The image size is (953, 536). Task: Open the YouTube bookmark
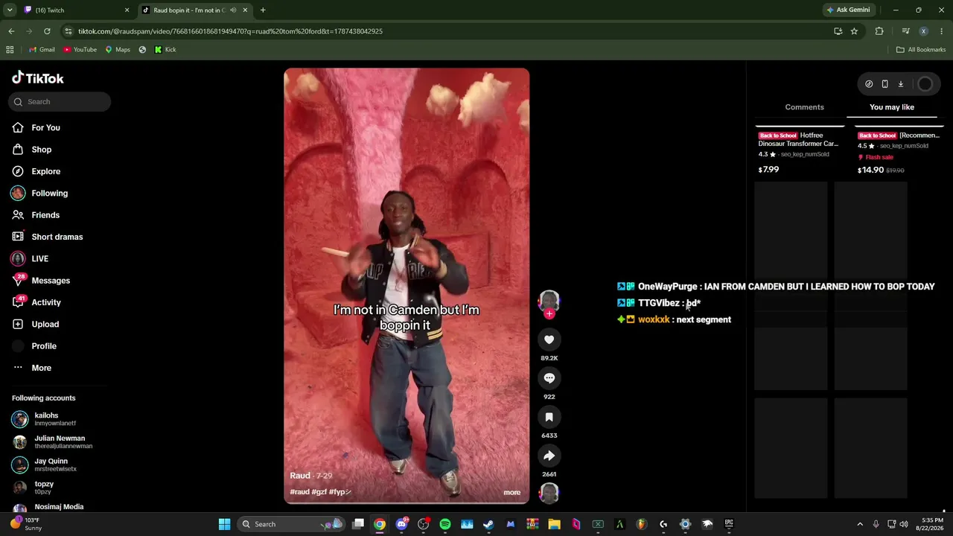[80, 50]
